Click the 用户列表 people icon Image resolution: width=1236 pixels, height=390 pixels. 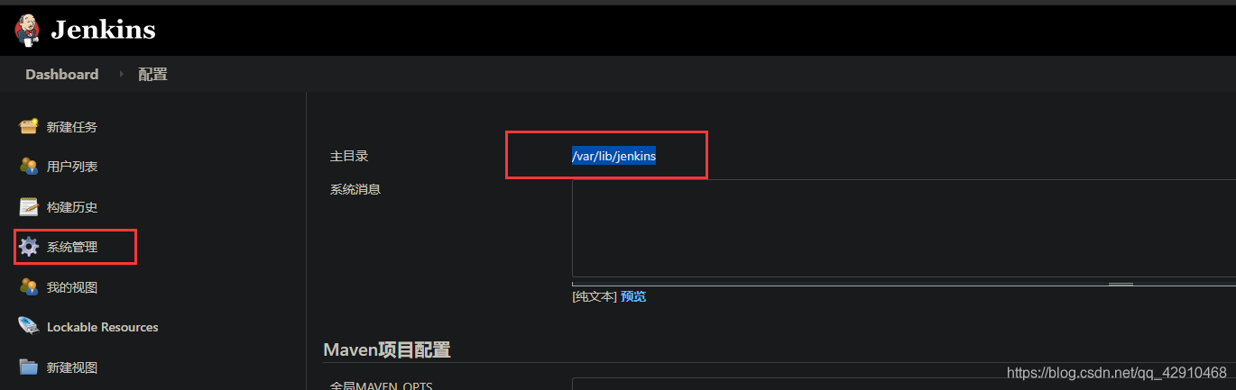pos(29,167)
